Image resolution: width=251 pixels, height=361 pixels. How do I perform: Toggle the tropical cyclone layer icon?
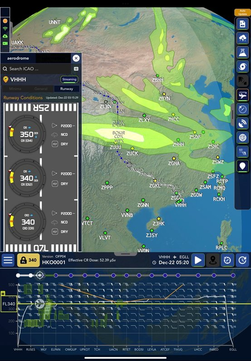pyautogui.click(x=242, y=66)
